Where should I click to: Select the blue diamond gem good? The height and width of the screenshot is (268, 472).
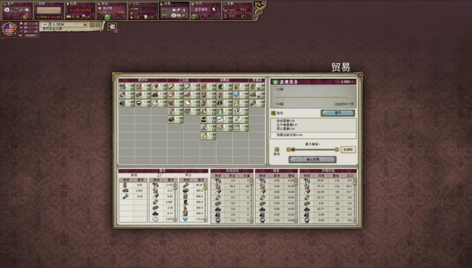pyautogui.click(x=240, y=95)
